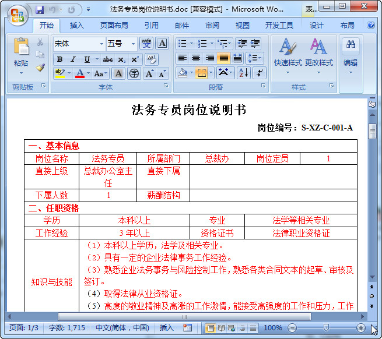Shrink font size
The height and width of the screenshot is (339, 382).
pos(162,73)
